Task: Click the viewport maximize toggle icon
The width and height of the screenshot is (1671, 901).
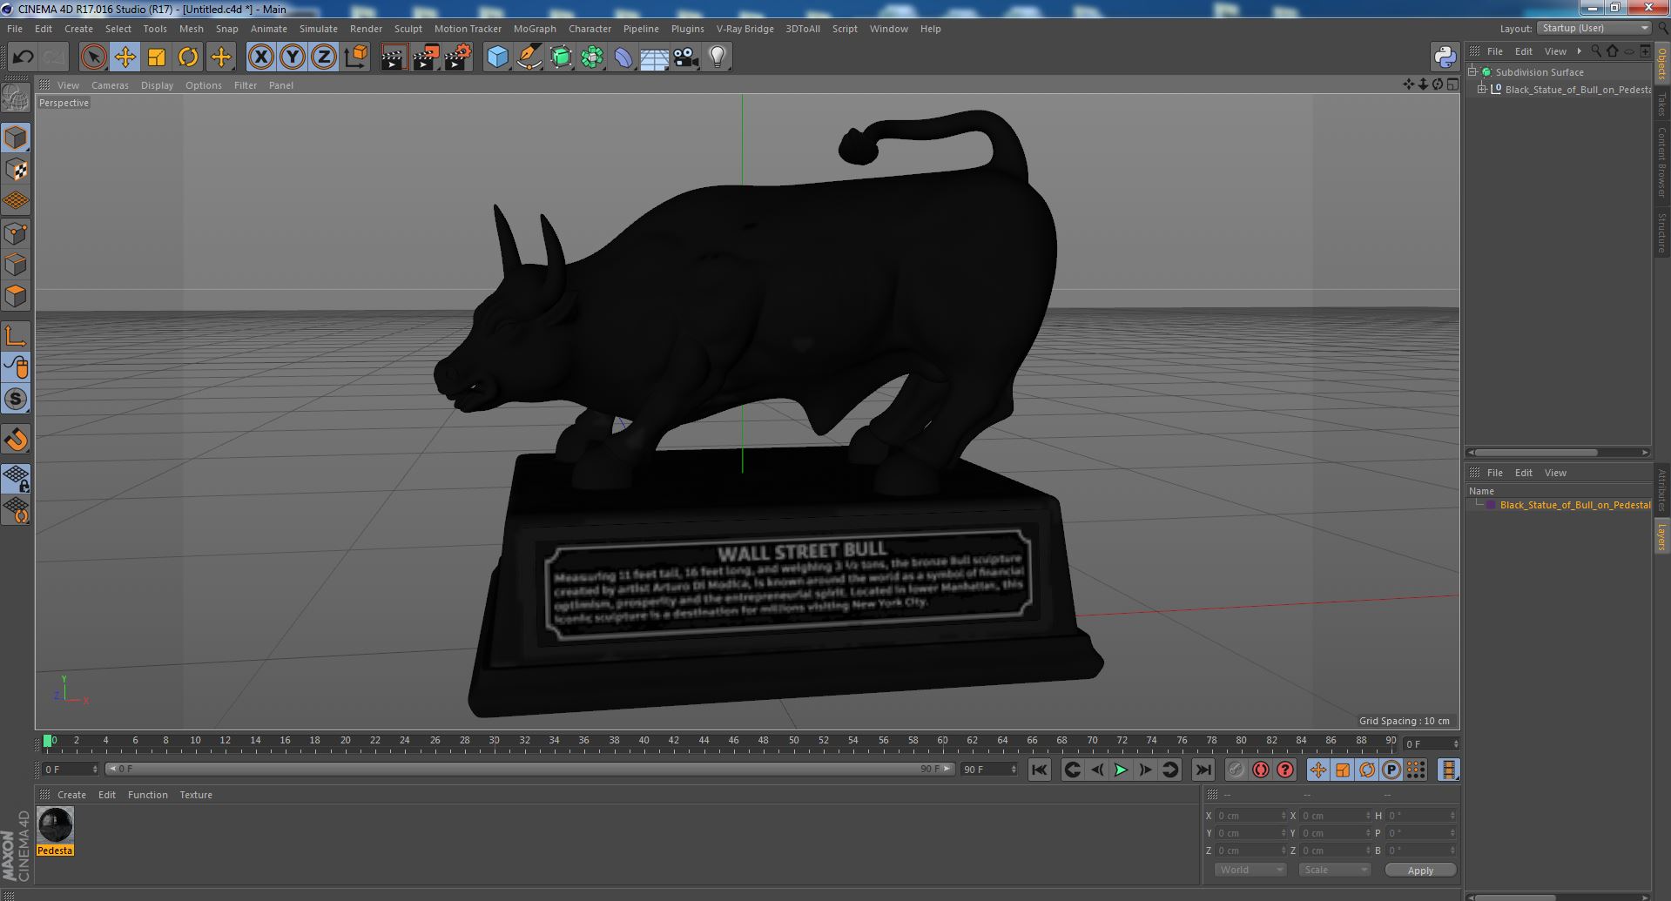Action: 1452,84
